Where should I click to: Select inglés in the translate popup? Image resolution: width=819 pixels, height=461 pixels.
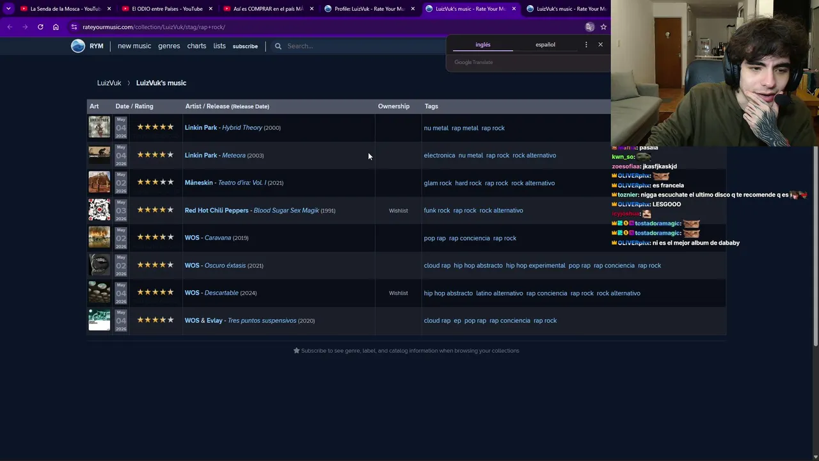click(483, 45)
